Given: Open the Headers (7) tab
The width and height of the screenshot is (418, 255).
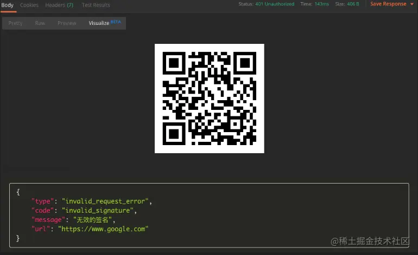Looking at the screenshot, I should (x=59, y=5).
